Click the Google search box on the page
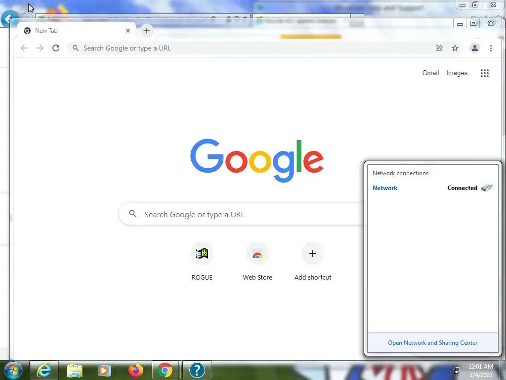Image resolution: width=506 pixels, height=380 pixels. coord(241,214)
